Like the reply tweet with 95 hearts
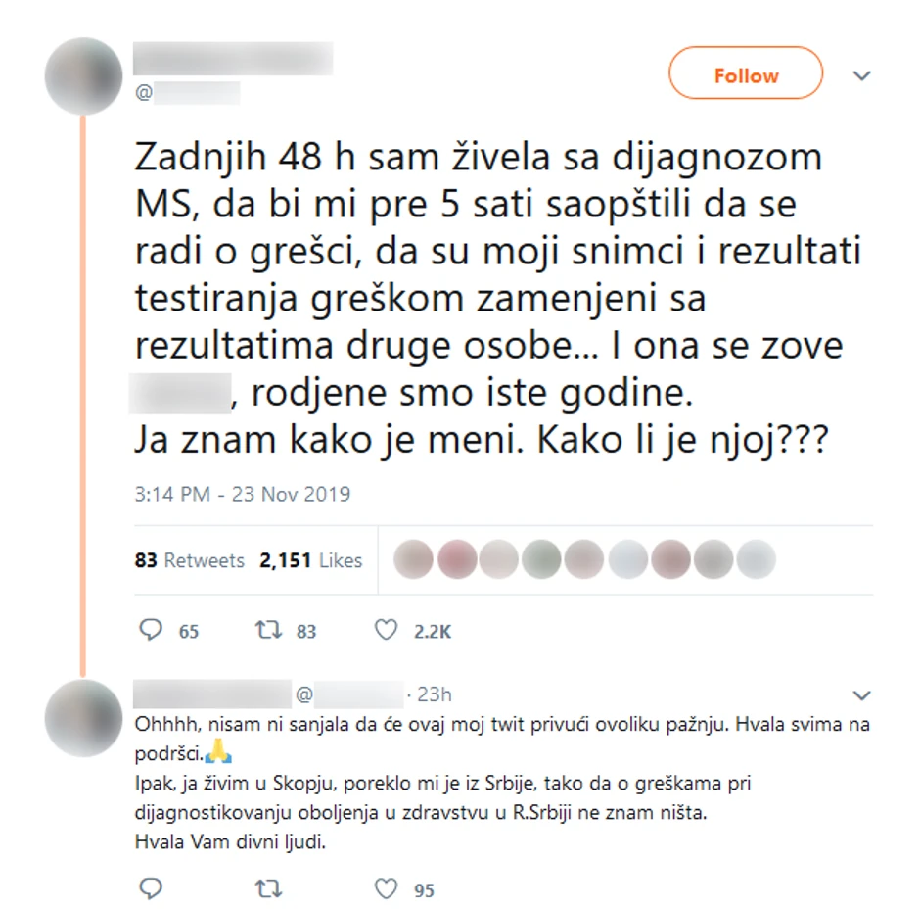Image resolution: width=920 pixels, height=910 pixels. 386,888
